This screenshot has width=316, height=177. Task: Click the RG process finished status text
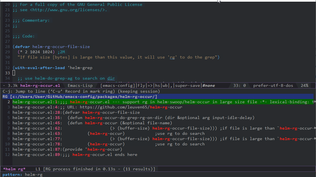99,169
